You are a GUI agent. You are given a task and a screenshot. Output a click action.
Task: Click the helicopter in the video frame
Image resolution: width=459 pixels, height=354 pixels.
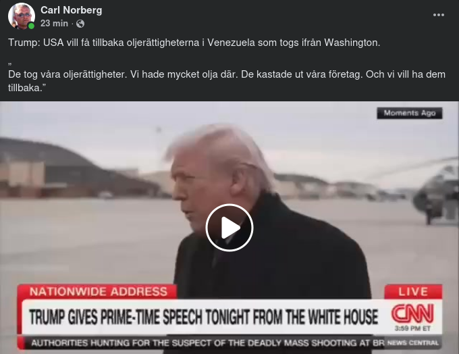pyautogui.click(x=436, y=191)
